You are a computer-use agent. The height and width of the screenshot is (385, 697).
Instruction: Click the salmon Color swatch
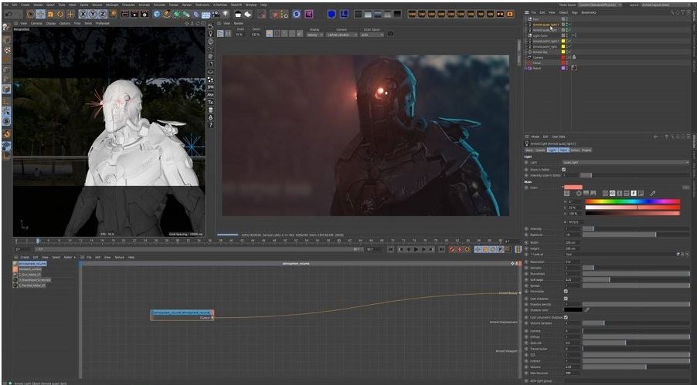(573, 187)
